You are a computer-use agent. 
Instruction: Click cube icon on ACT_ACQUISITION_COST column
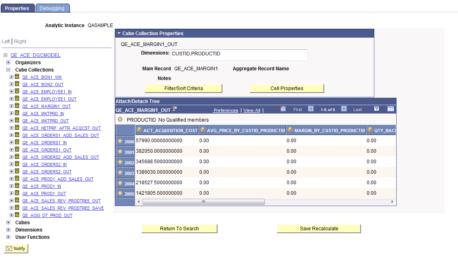coord(139,130)
